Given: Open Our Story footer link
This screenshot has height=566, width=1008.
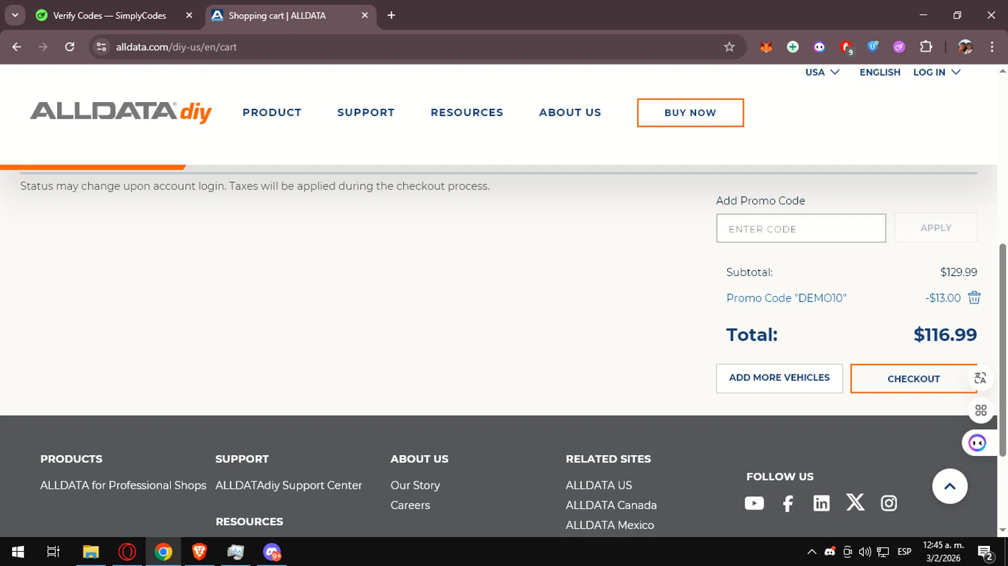Looking at the screenshot, I should [415, 485].
